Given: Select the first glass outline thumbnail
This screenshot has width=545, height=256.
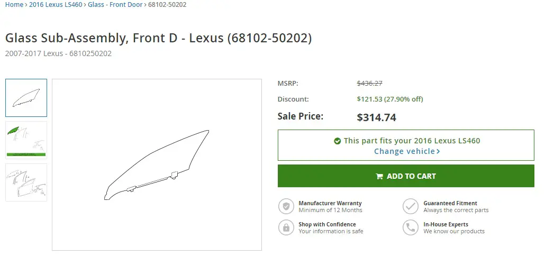Looking at the screenshot, I should pos(26,98).
